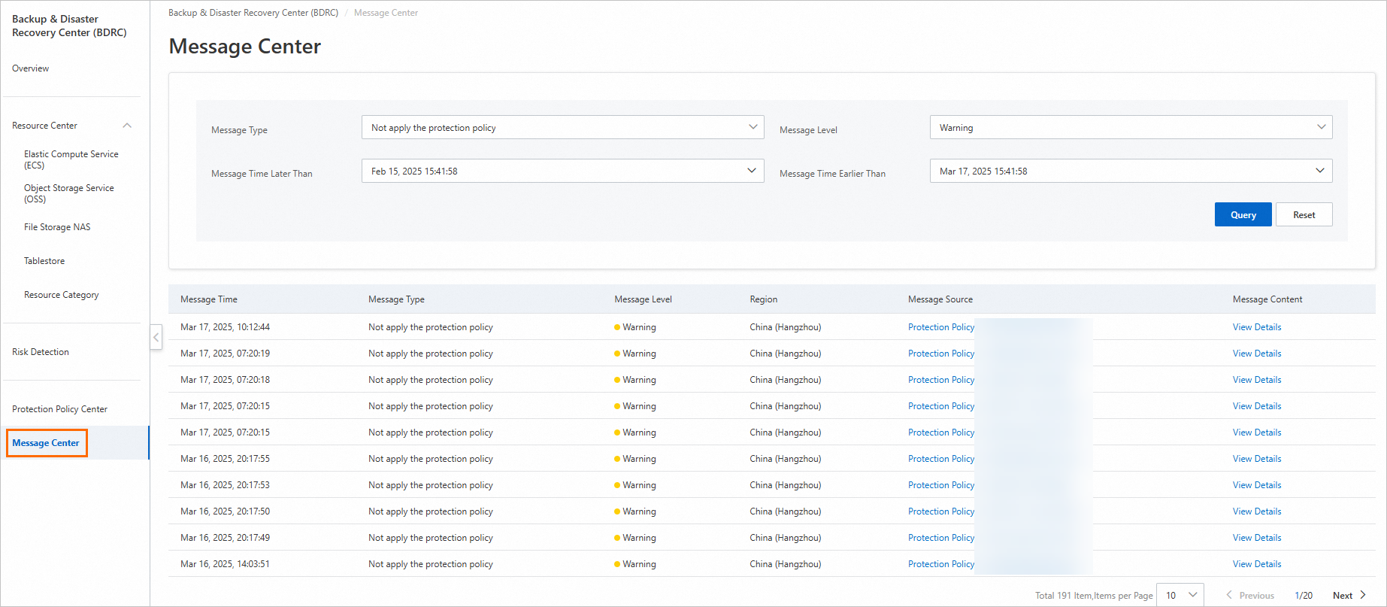Select Object Storage Service (OSS) in sidebar
This screenshot has width=1387, height=607.
(x=68, y=193)
